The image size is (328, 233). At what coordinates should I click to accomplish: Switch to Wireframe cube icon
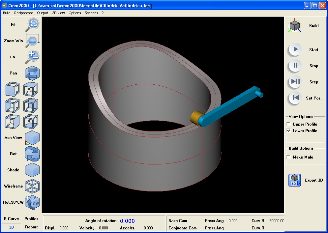[32, 186]
